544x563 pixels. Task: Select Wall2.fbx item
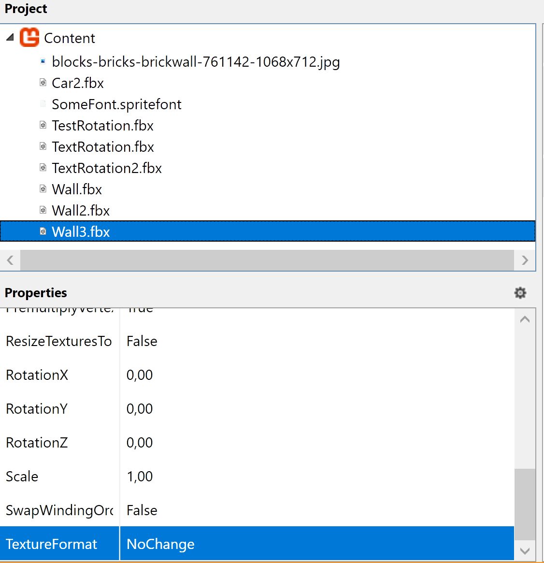click(x=81, y=210)
